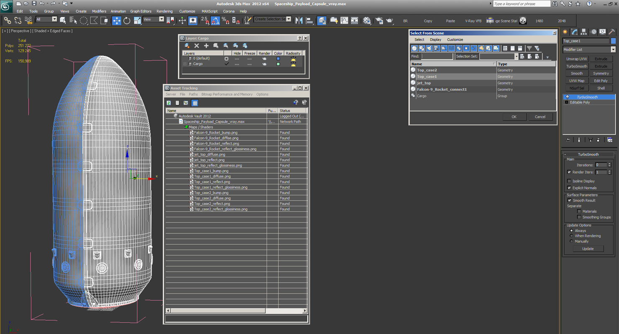Toggle Display Lights filter in Select From Scene
The height and width of the screenshot is (334, 619).
429,48
